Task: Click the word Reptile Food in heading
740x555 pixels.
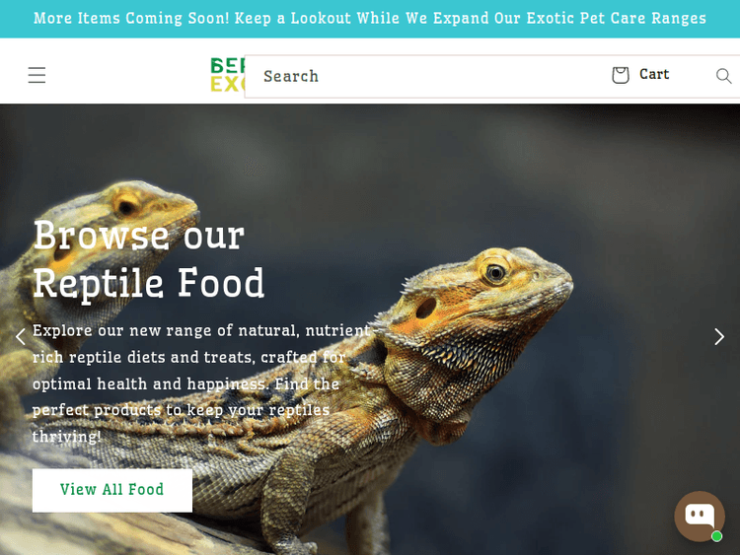Action: point(149,283)
